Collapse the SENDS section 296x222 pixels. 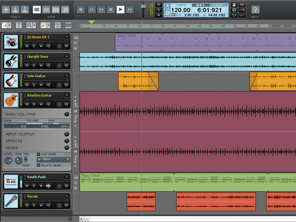[x=67, y=148]
